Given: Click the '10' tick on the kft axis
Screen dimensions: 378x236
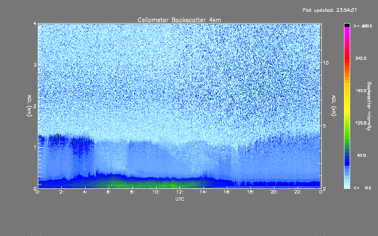Looking at the screenshot, I should coord(326,63).
